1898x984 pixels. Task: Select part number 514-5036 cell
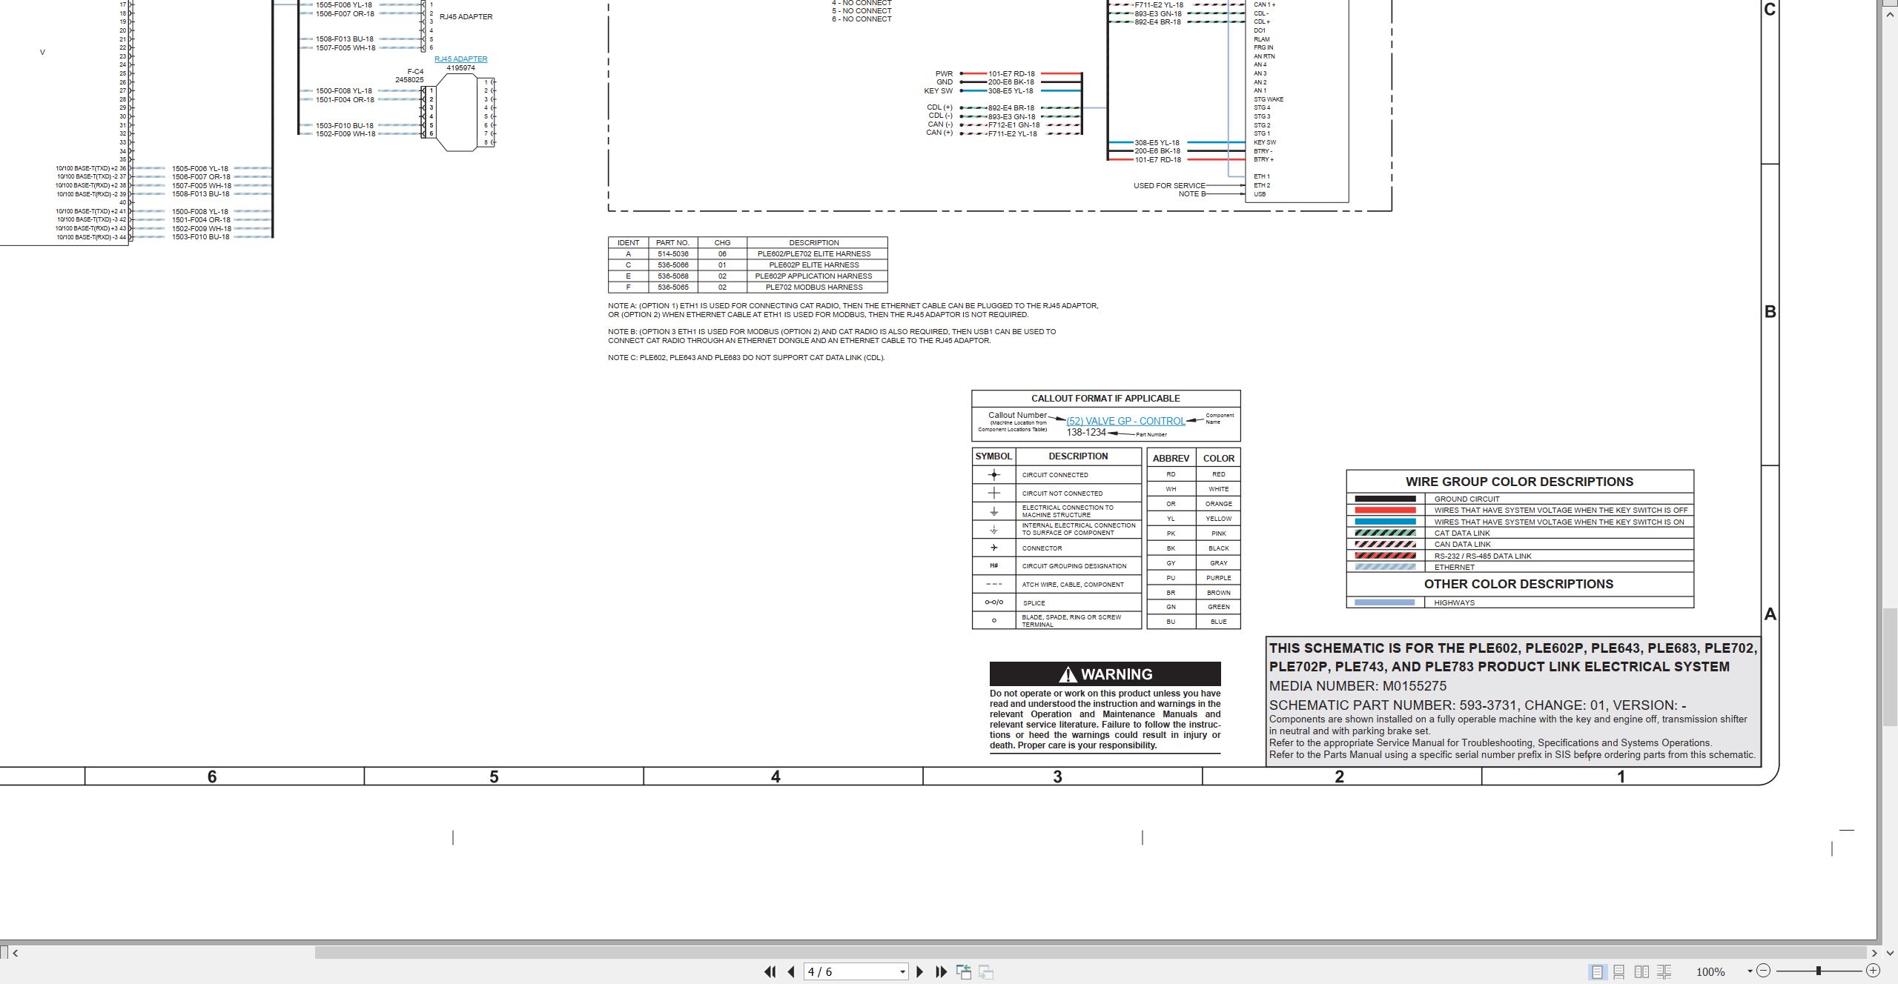672,254
